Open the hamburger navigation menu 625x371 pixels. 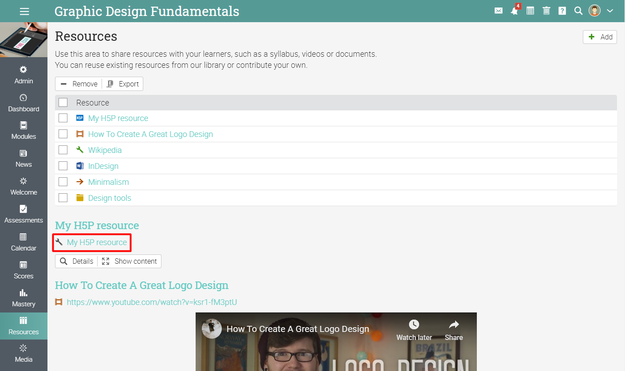coord(24,11)
